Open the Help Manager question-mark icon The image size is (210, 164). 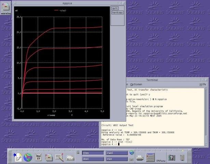click(172, 158)
